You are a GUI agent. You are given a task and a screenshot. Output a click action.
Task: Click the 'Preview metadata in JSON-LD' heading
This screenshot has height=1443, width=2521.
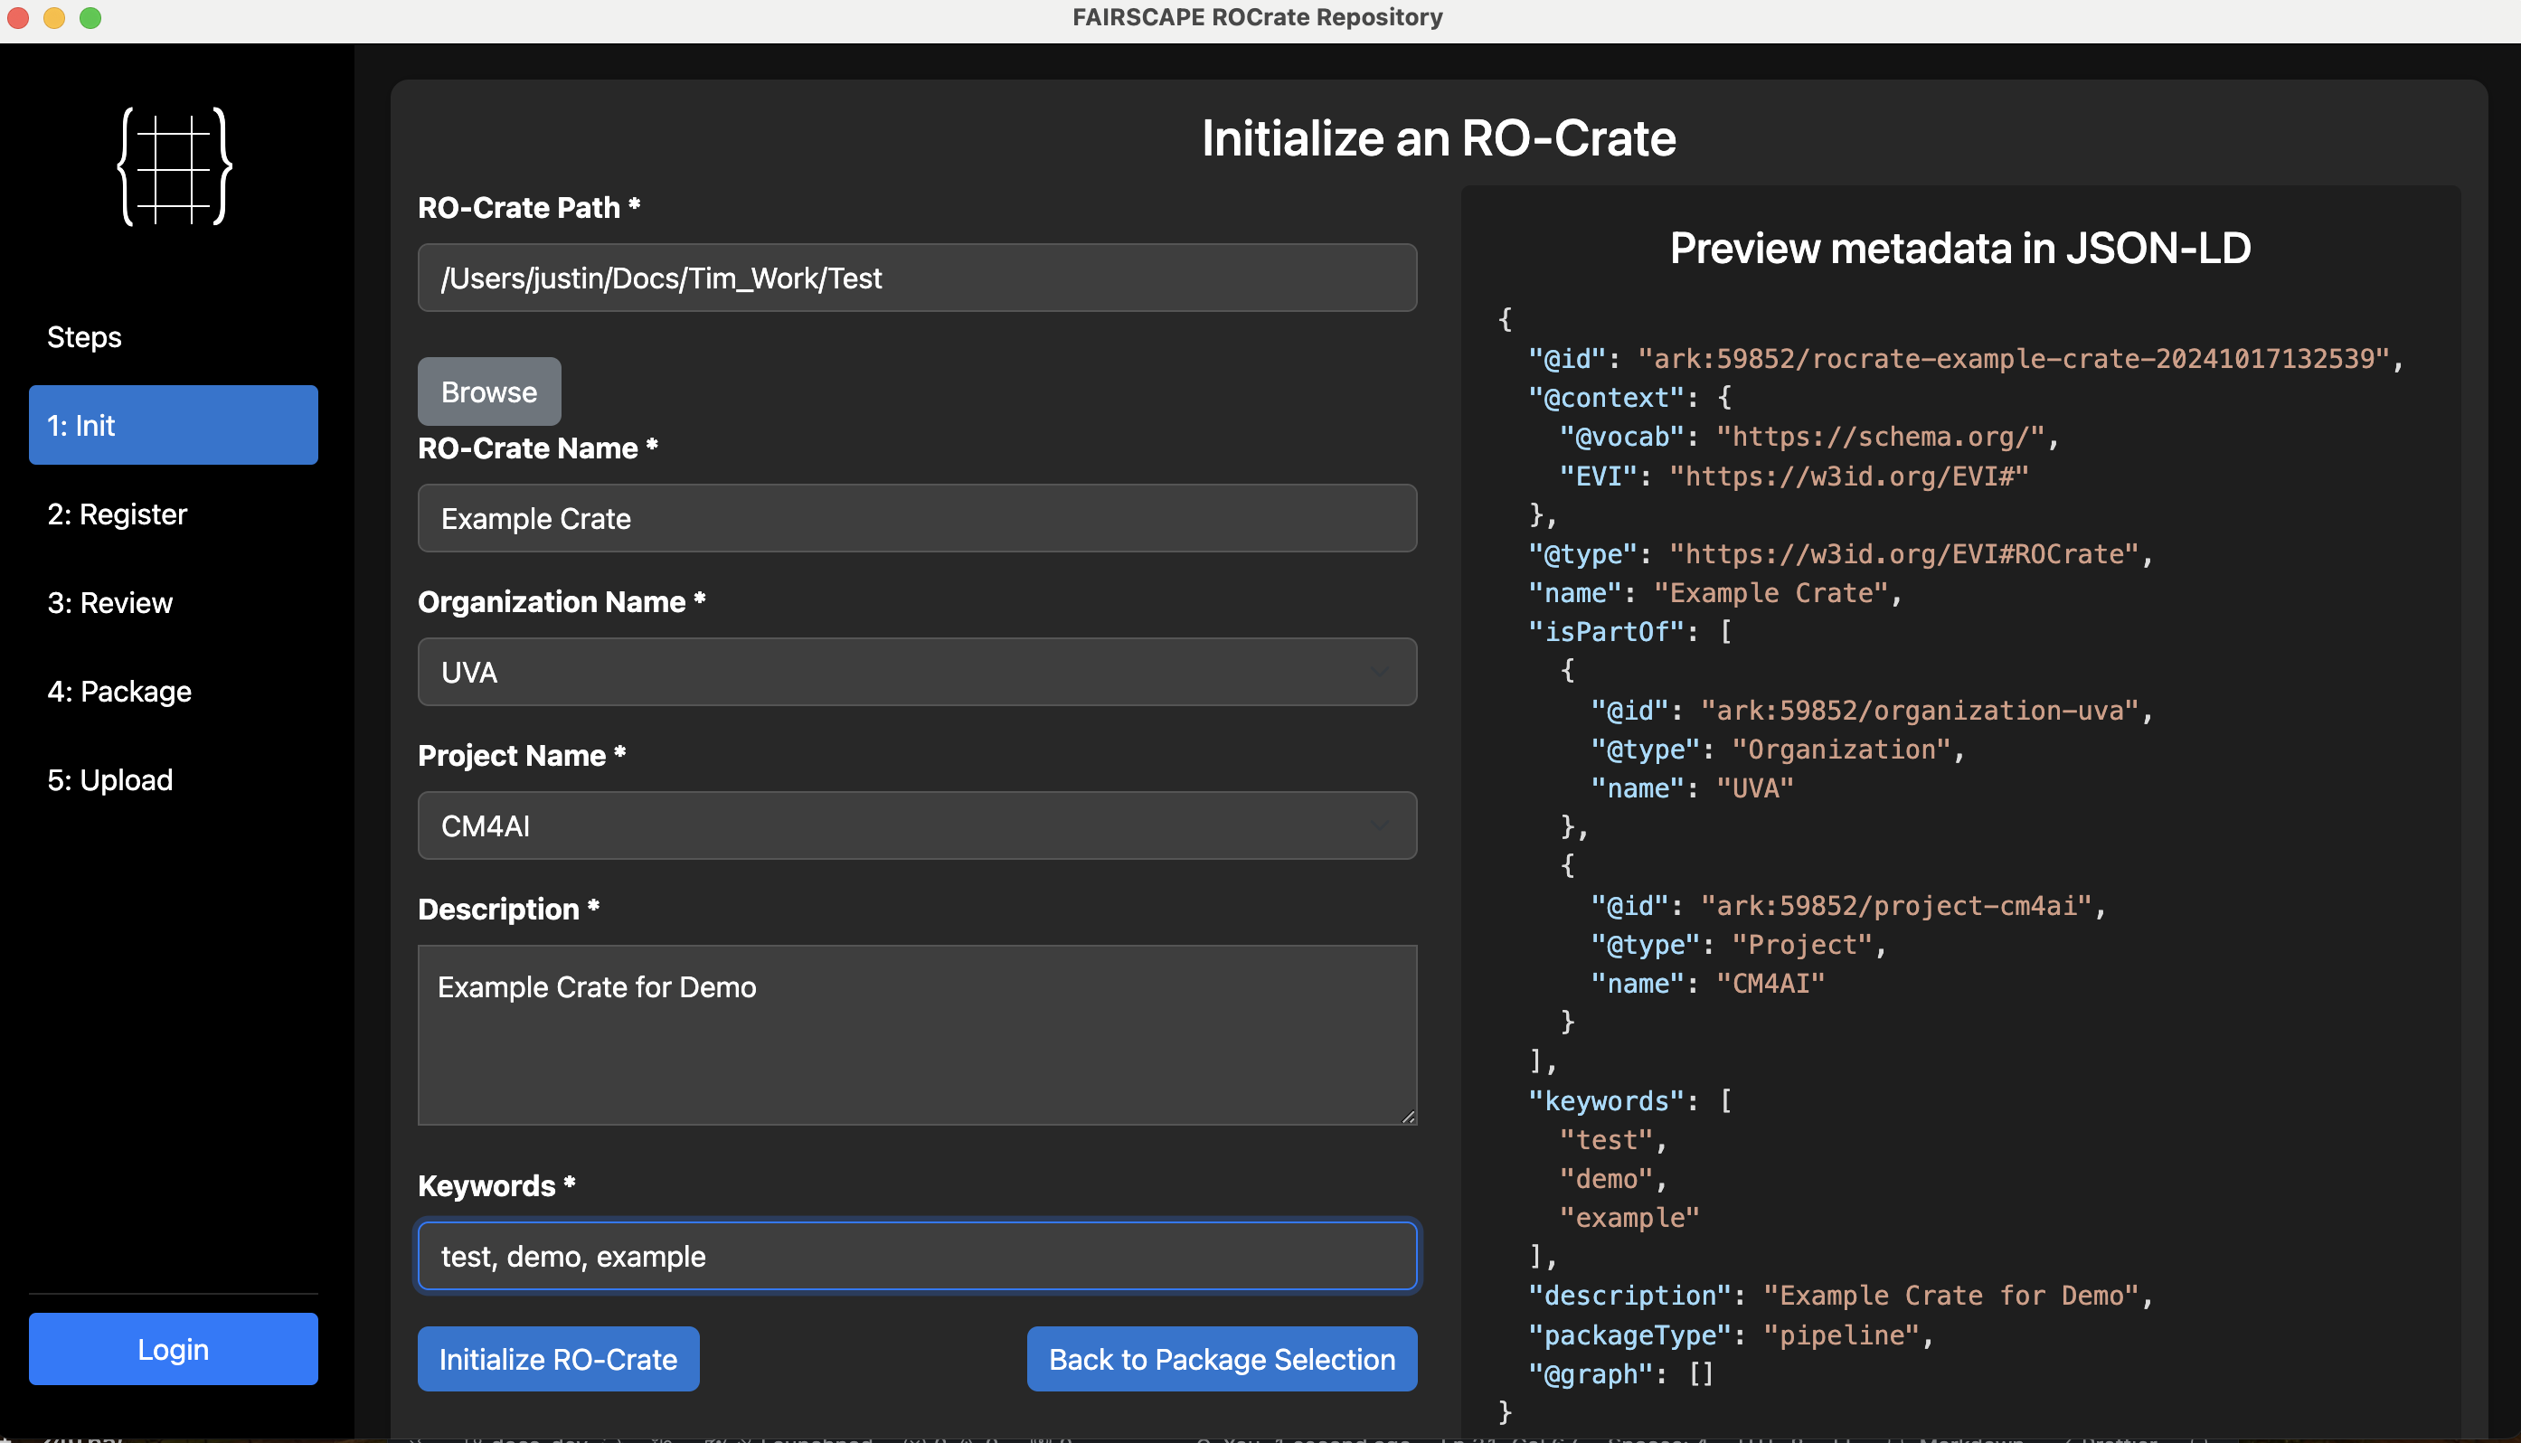1960,248
